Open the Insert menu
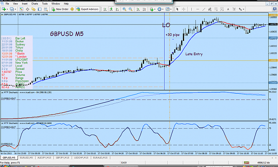This screenshot has width=278, height=167. tap(24, 4)
